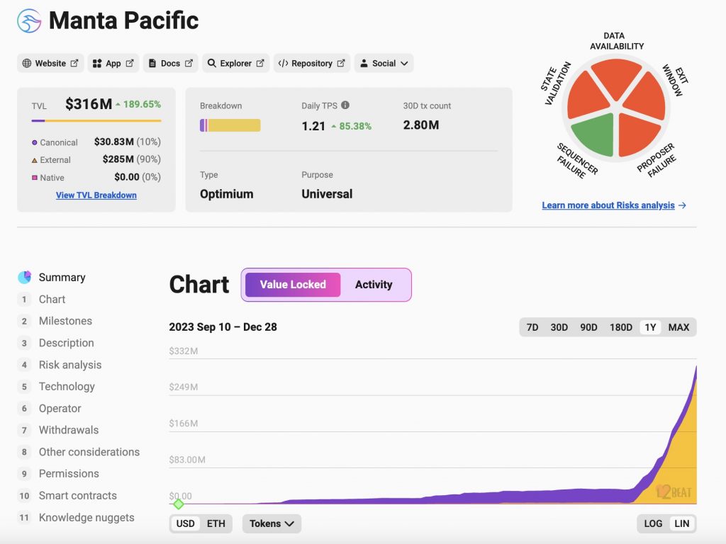Jump to Smart contracts section

[78, 495]
